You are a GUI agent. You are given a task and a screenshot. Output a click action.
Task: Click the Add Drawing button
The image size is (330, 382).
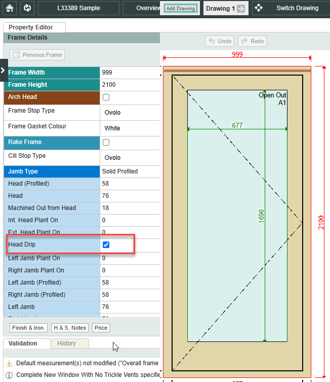point(180,9)
